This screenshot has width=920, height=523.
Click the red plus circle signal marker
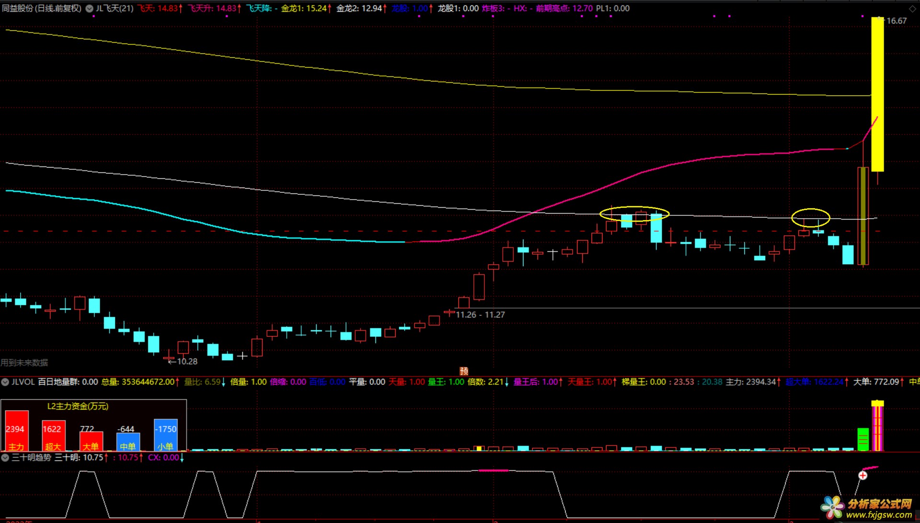[862, 475]
